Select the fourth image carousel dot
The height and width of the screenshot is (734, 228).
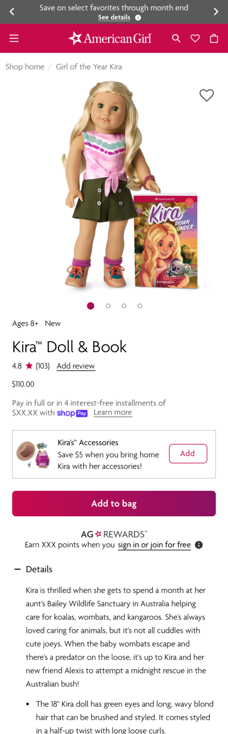coord(140,306)
